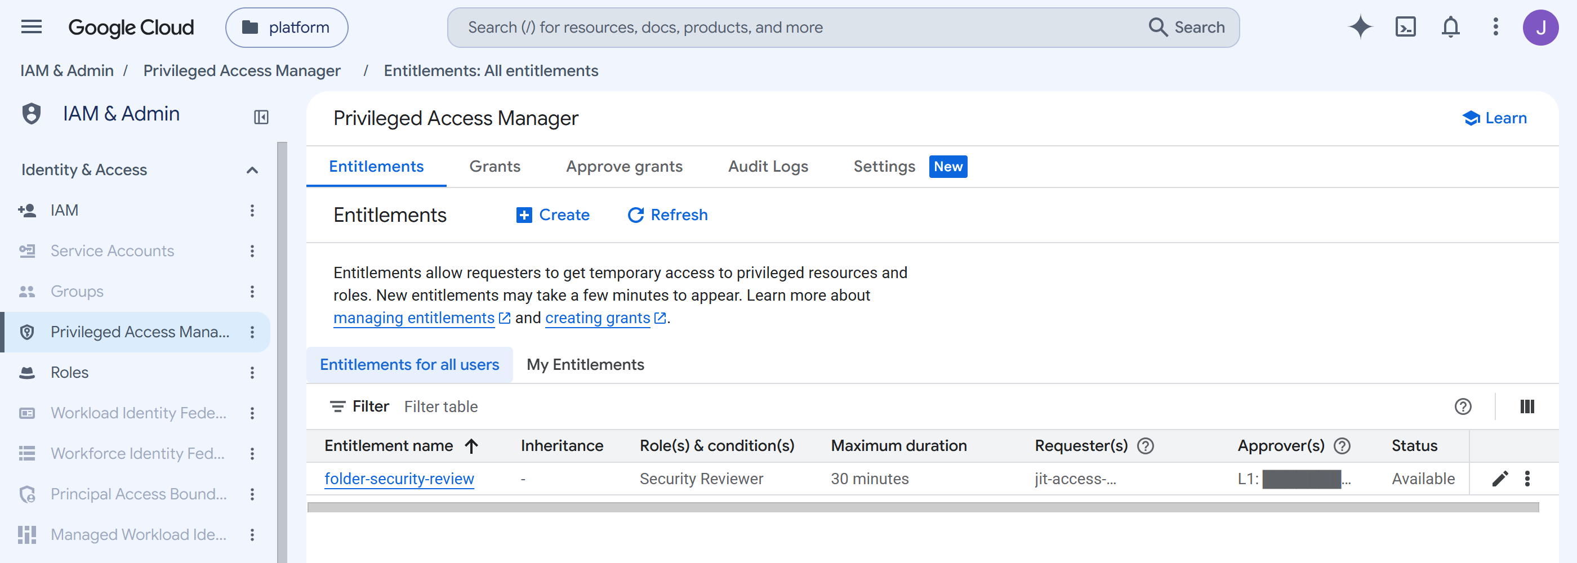Click the Search button
Viewport: 1577px width, 563px height.
point(1187,28)
